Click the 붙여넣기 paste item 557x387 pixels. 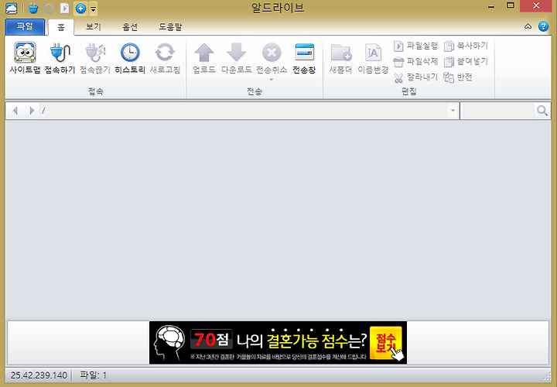point(466,61)
